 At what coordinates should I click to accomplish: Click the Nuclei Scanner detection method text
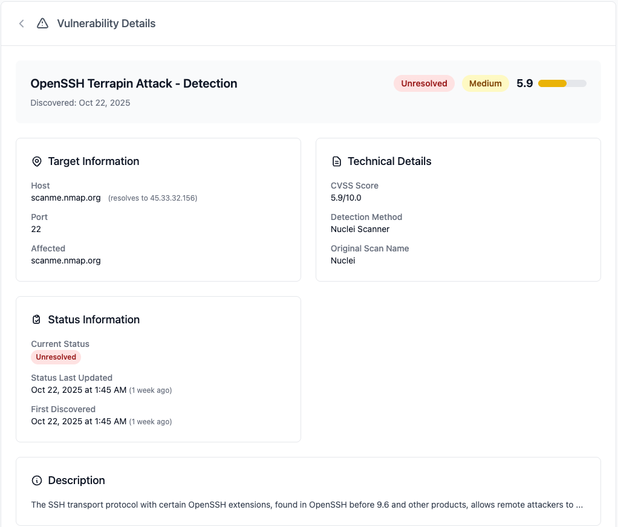360,228
